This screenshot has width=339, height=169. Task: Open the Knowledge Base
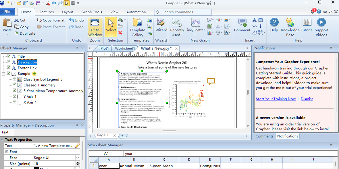[290, 27]
